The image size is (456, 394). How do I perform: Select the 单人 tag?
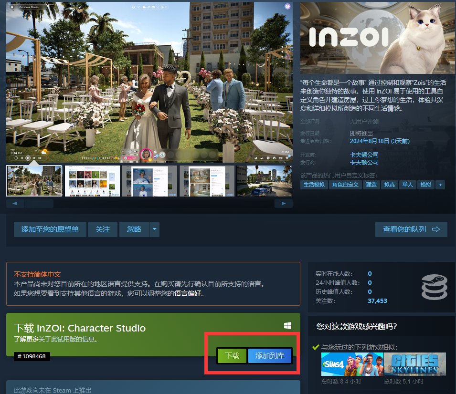(408, 185)
